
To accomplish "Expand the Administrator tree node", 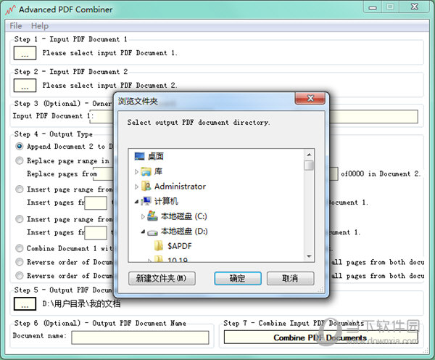I will click(x=136, y=187).
